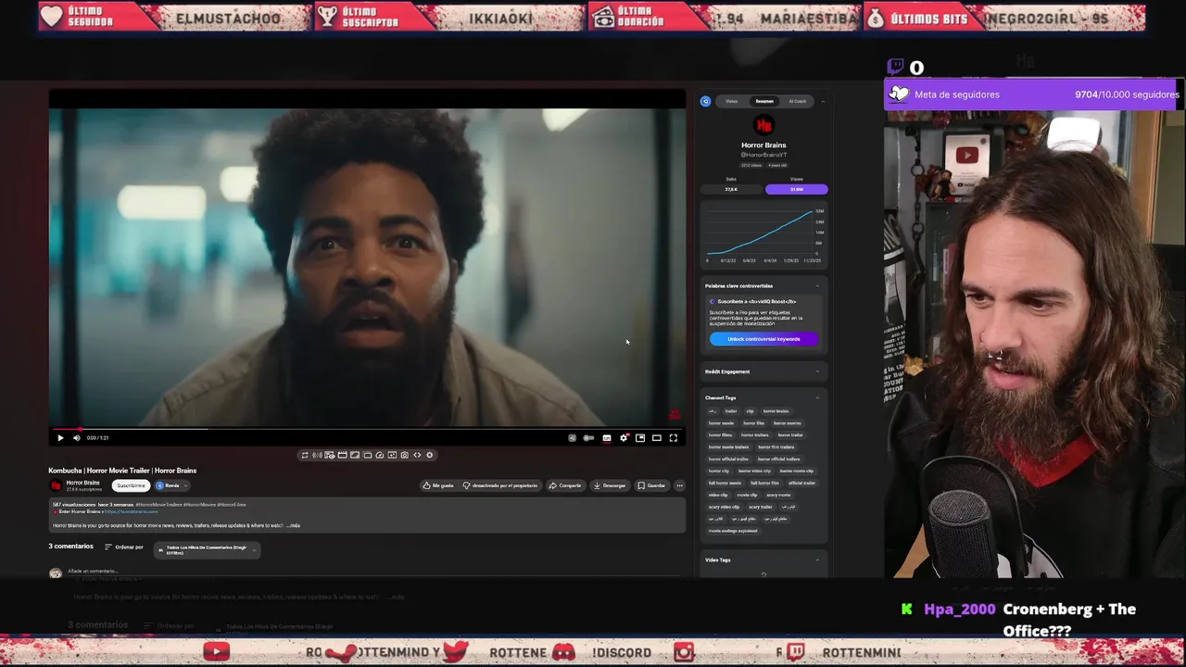This screenshot has width=1186, height=667.
Task: Switch to miniplayer mode
Action: (640, 438)
